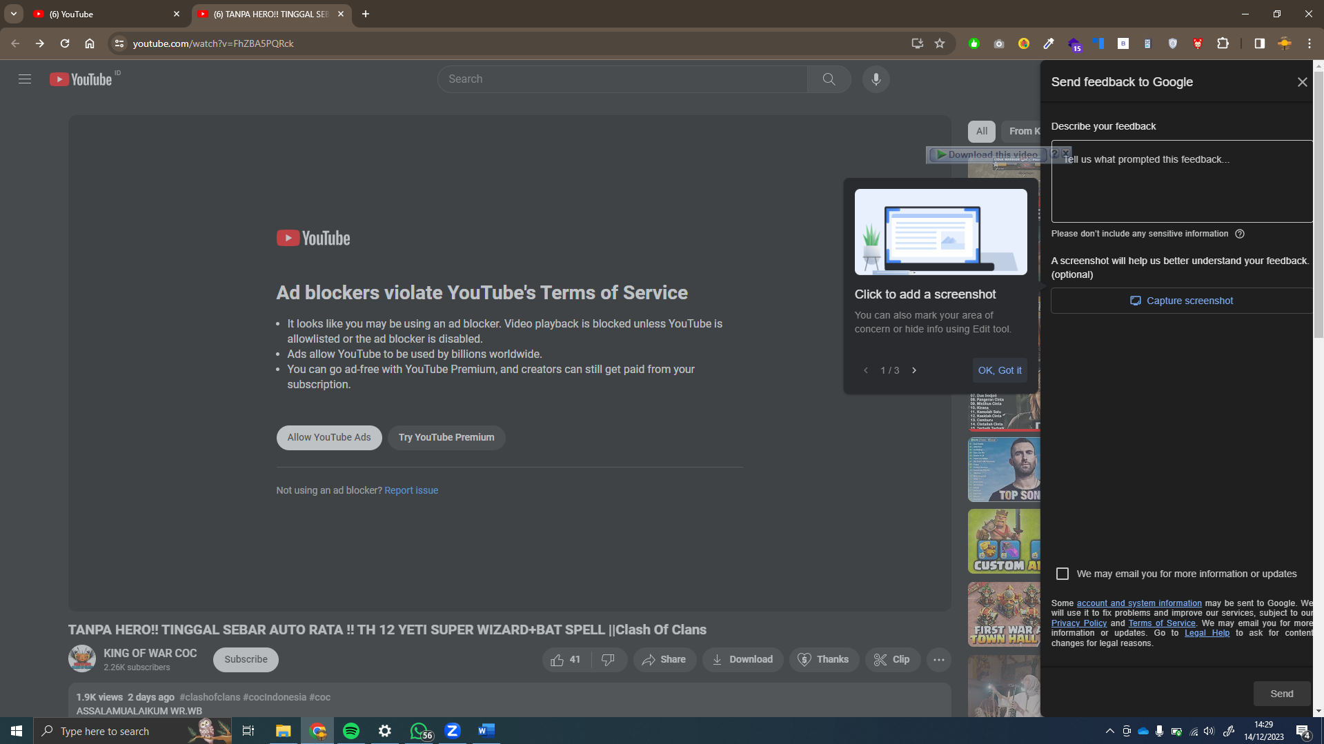Go to previous screenshot tip page
Image resolution: width=1324 pixels, height=744 pixels.
[866, 370]
